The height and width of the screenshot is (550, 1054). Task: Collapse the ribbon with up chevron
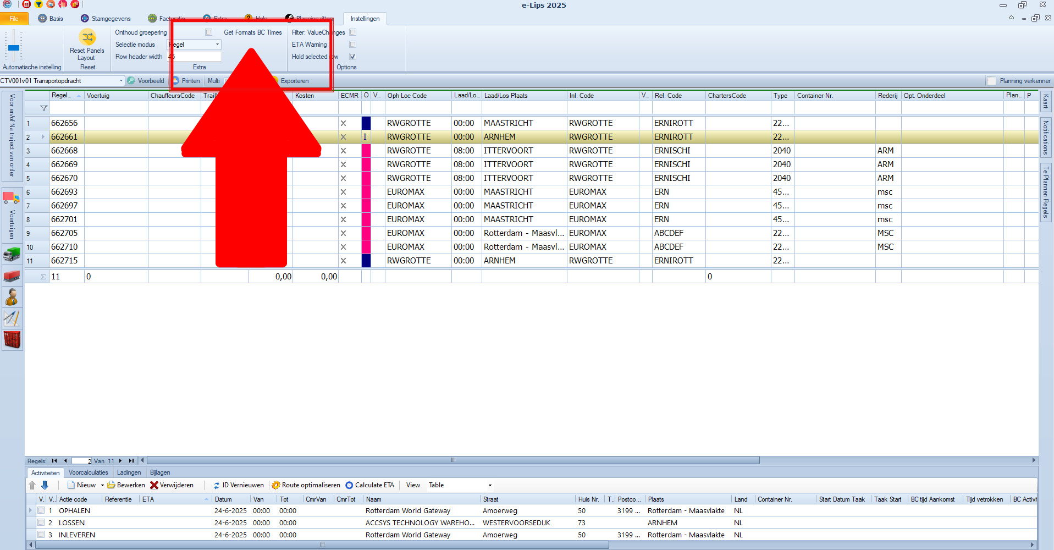point(1011,18)
